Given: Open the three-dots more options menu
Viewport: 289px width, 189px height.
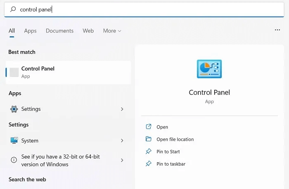Looking at the screenshot, I should click(x=277, y=30).
